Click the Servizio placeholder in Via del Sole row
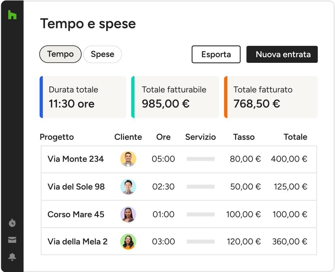 200,187
